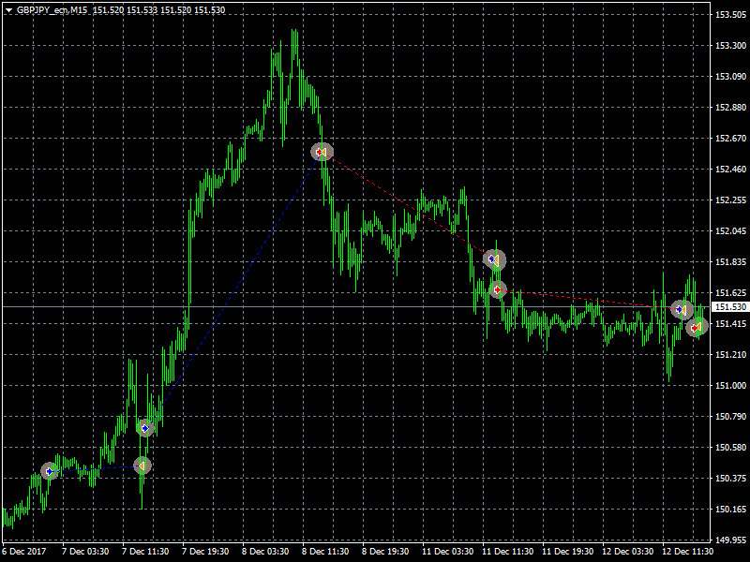Click the 150.580 price axis label
750x562 pixels.
click(730, 448)
